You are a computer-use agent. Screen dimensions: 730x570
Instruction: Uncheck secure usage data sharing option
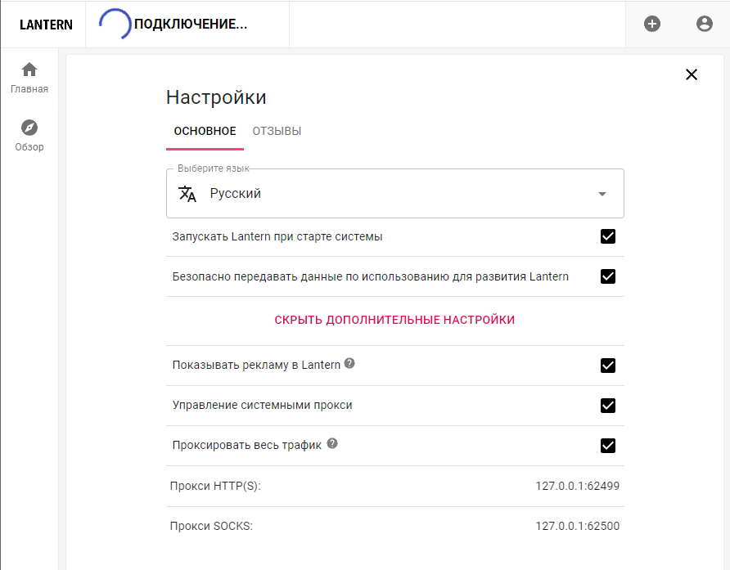(x=608, y=276)
